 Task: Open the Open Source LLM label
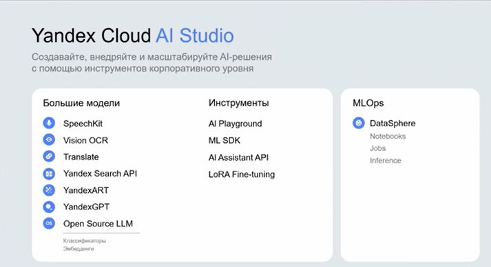[x=98, y=224]
